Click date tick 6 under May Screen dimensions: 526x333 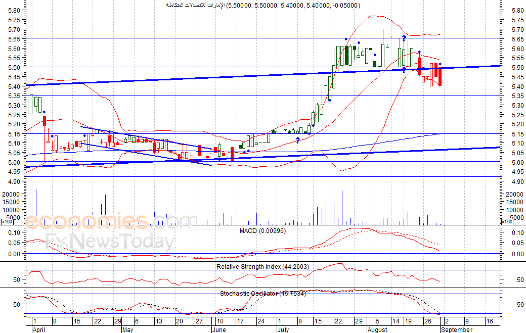coord(137,321)
